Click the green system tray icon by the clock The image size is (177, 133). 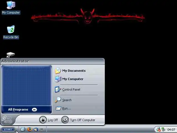coord(163,129)
